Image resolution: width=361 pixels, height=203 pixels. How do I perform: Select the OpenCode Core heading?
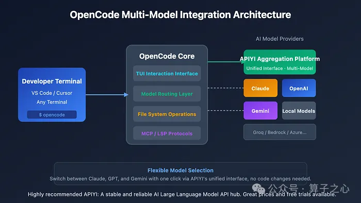[x=167, y=56]
